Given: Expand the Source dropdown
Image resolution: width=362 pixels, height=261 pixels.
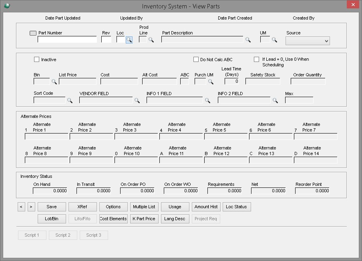Looking at the screenshot, I should click(308, 41).
